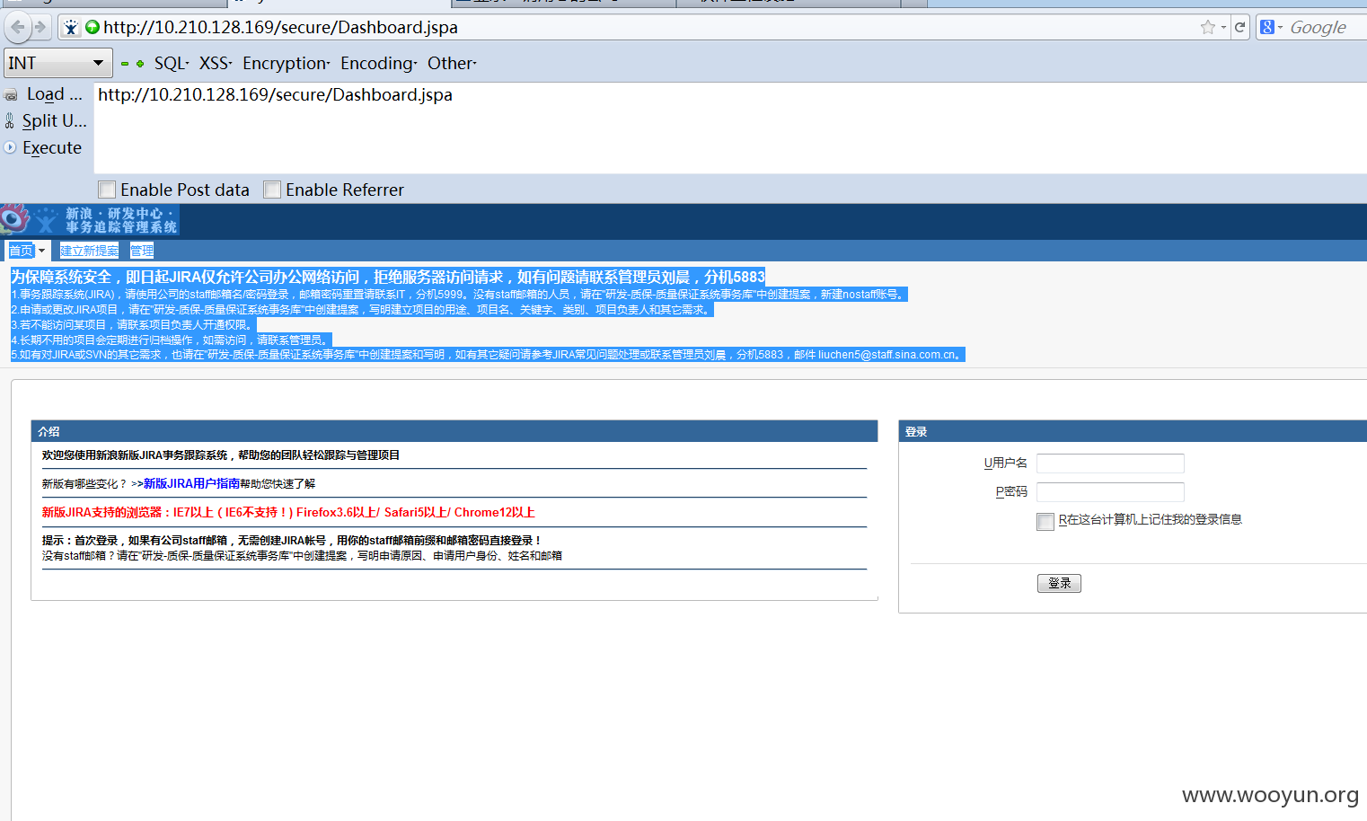Click the P密码 password field
Viewport: 1367px width, 821px height.
click(1110, 492)
